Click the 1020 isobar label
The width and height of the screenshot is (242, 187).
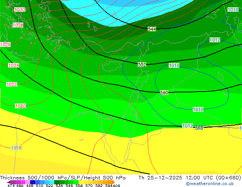[20, 106]
